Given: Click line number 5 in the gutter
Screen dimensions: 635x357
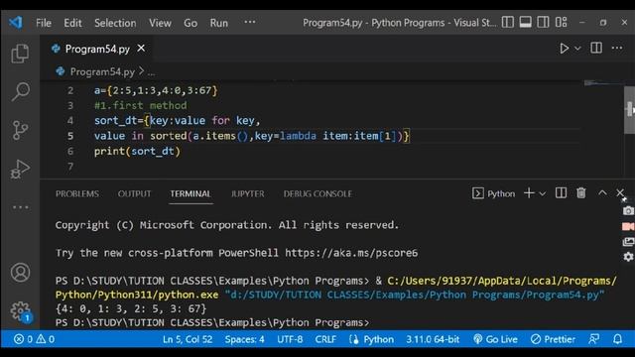Looking at the screenshot, I should click(x=70, y=136).
